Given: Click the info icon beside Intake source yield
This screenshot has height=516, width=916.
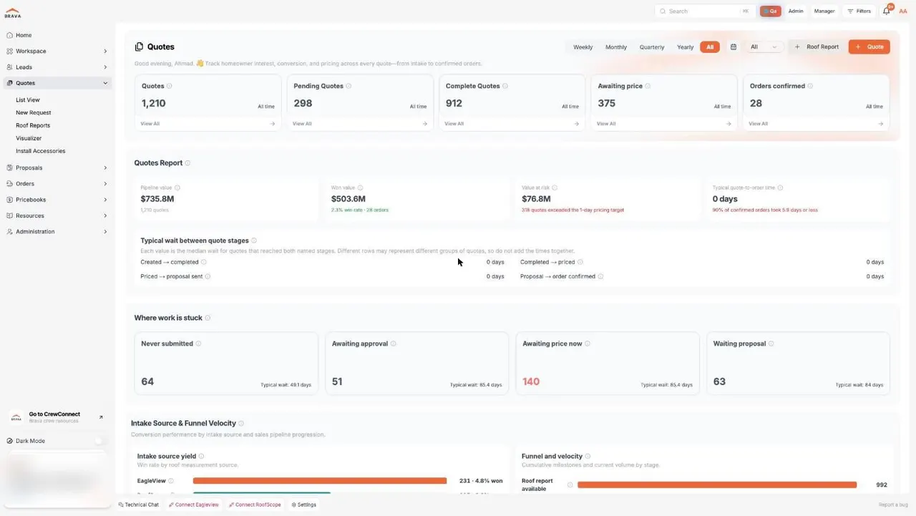Looking at the screenshot, I should pos(201,456).
